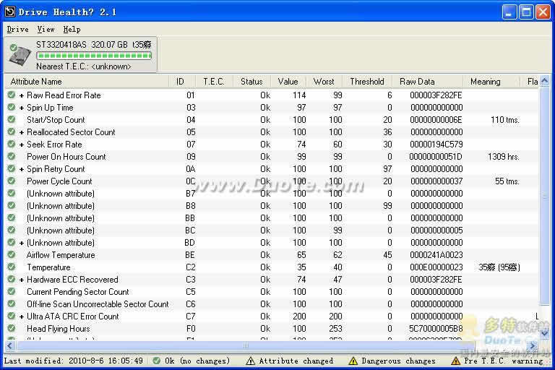The image size is (555, 370).
Task: Select the Head Flying Hours attribute name
Action: pos(59,329)
